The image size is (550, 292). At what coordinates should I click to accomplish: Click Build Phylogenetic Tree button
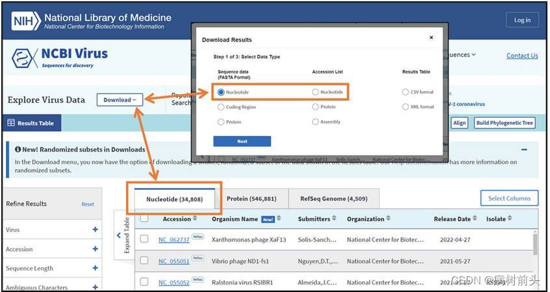click(504, 123)
